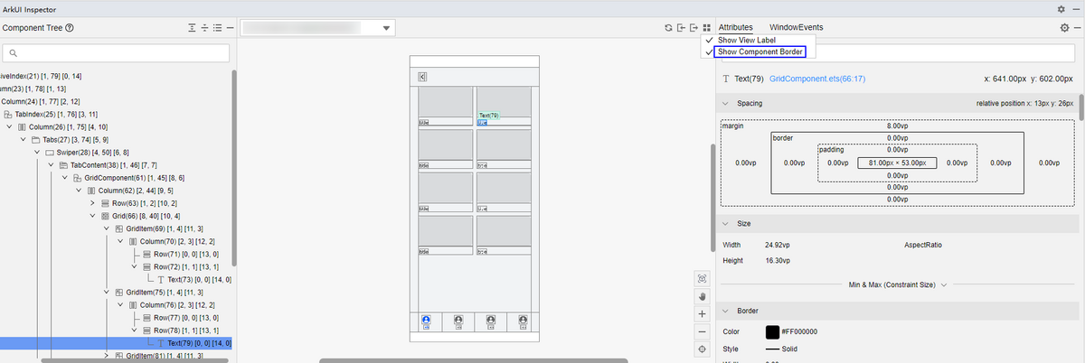Toggle the Show View Label option
Screen dimensions: 1085x363
point(746,41)
